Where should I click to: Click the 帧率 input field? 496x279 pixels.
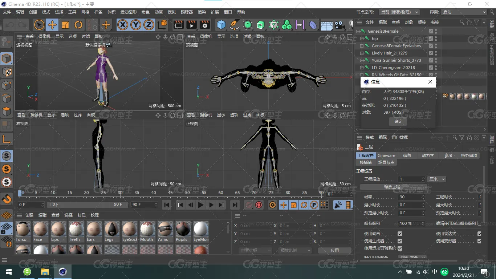pyautogui.click(x=411, y=197)
